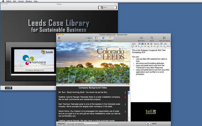This screenshot has width=202, height=126.
Task: Open the Apple menu
Action: click(x=3, y=1)
